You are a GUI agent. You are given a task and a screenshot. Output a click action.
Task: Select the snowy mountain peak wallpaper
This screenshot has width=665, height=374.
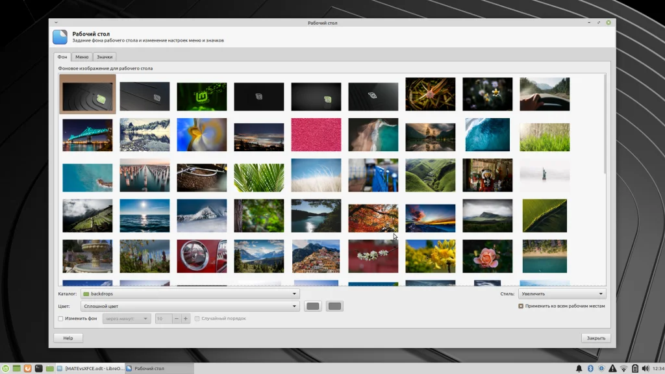(x=202, y=216)
